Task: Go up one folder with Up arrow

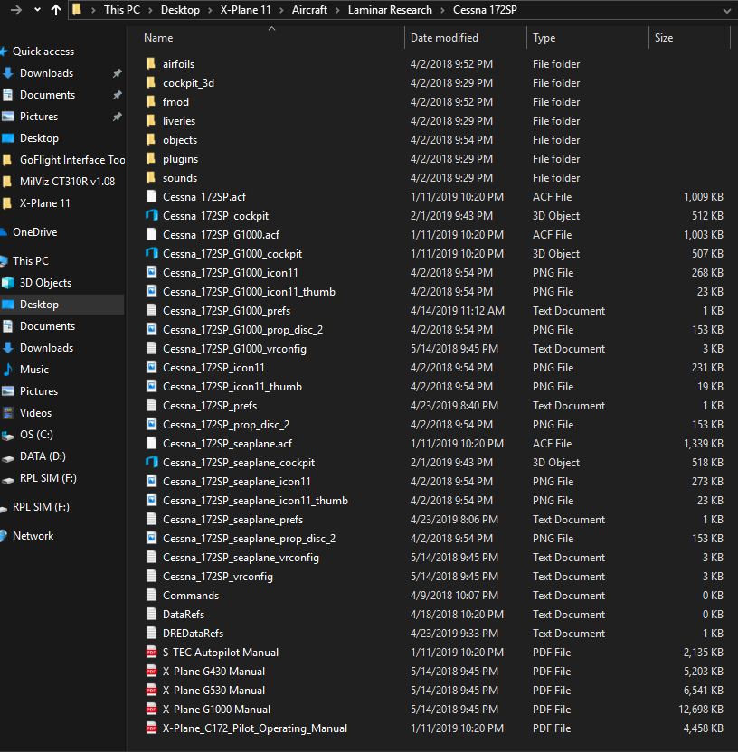Action: (x=56, y=10)
